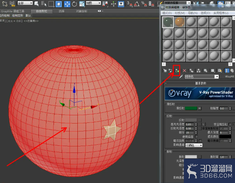
Task: Click the VRayMtl material type button
Action: tap(229, 77)
